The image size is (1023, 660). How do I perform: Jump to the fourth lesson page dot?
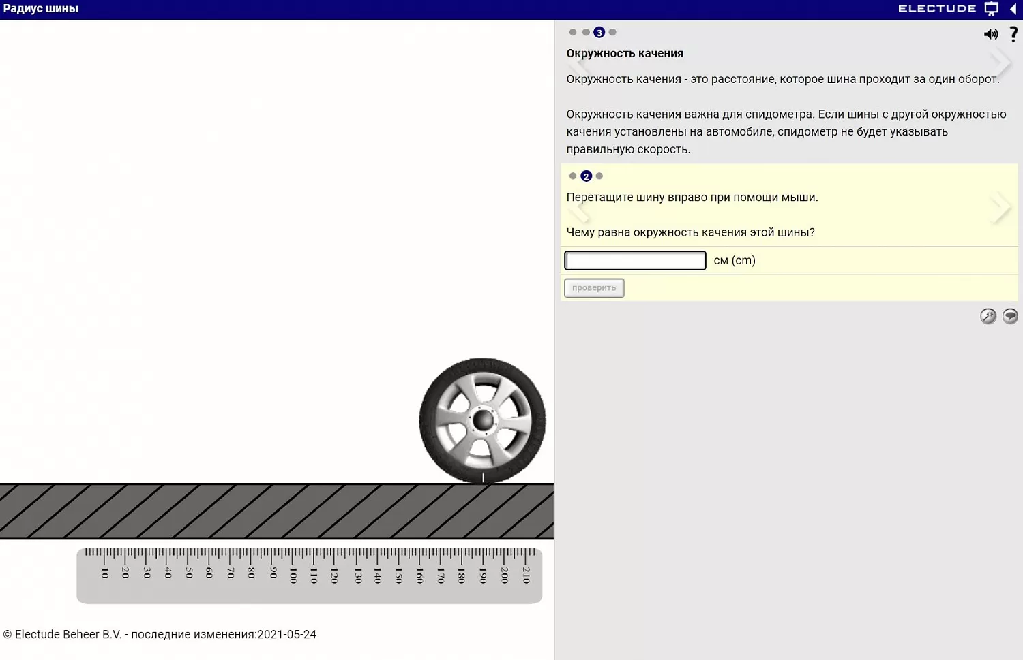(612, 32)
